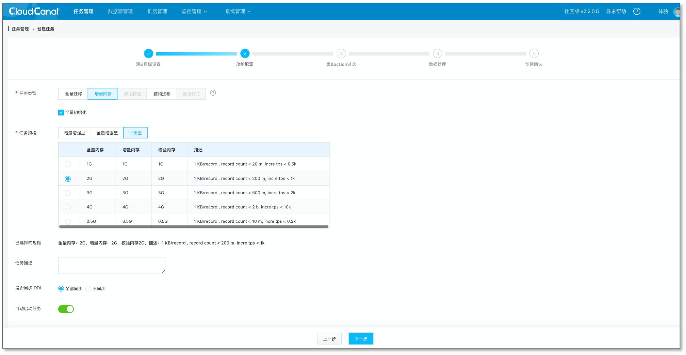Click the 下一步 button
Image resolution: width=686 pixels, height=355 pixels.
(361, 339)
